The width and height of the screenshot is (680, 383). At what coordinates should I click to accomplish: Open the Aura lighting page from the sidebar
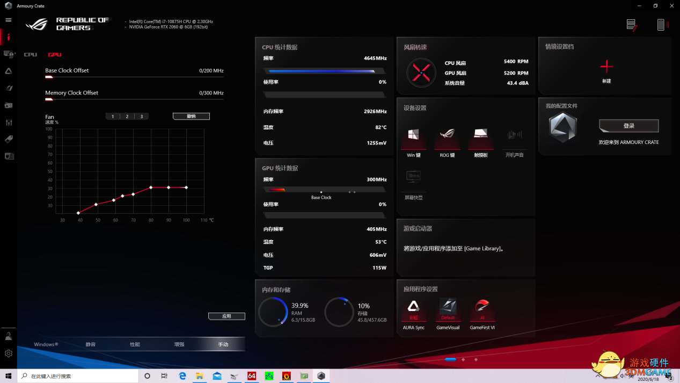(9, 71)
